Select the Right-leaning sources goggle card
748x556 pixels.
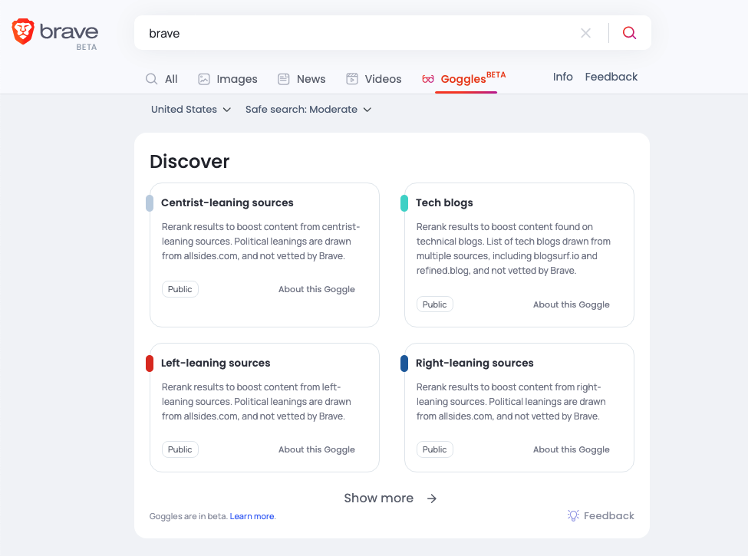coord(519,408)
